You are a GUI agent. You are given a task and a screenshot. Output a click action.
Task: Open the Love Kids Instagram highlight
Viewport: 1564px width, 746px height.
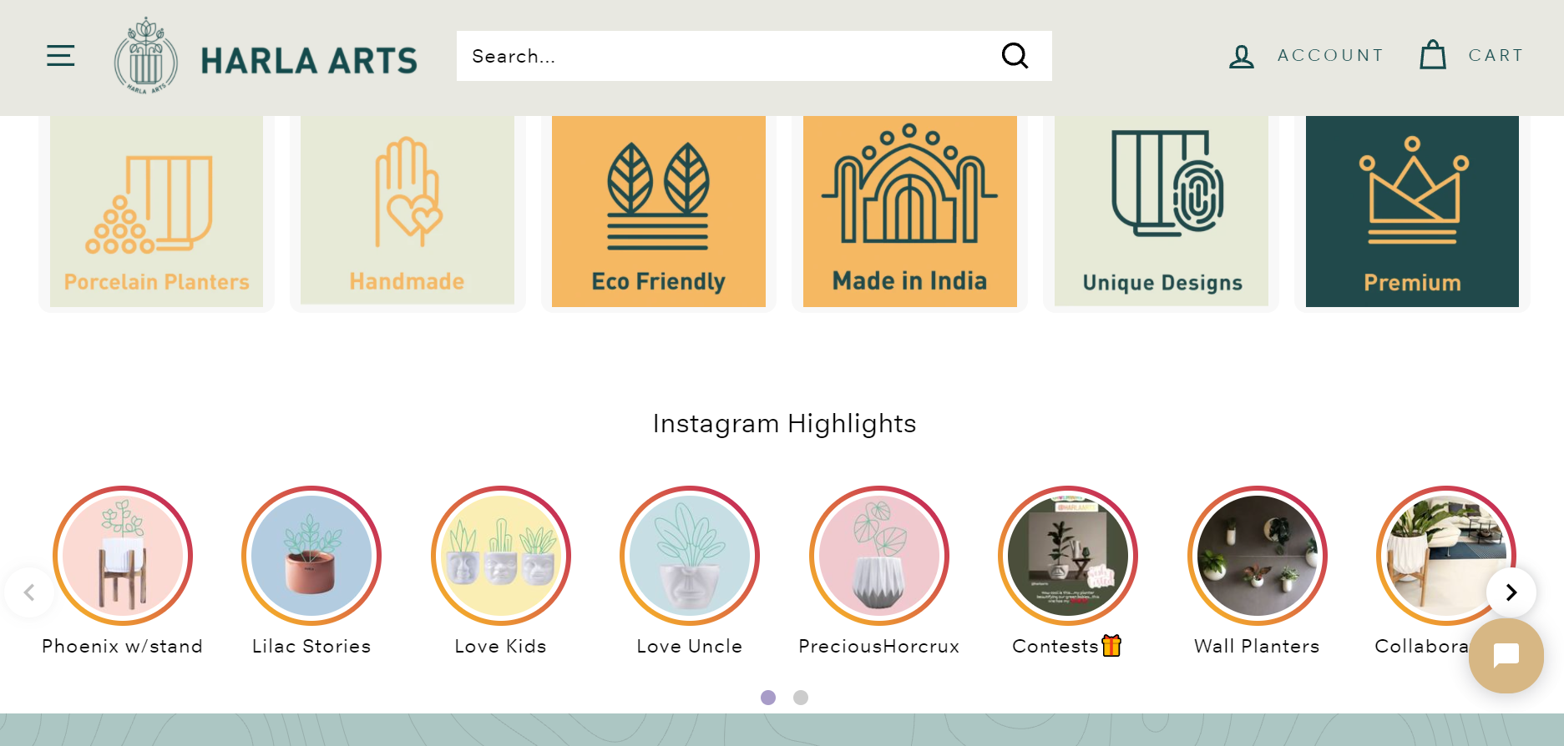[500, 555]
